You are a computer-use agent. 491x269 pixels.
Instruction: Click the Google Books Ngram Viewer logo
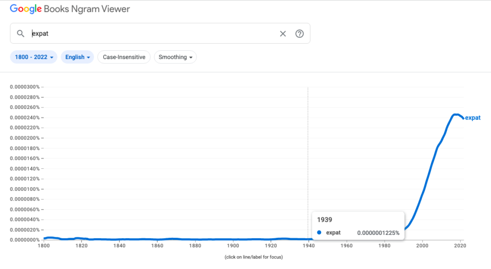[x=70, y=9]
